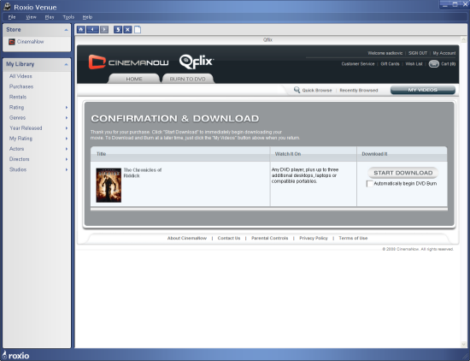
Task: Expand the Directors submenu arrow
Action: pos(67,159)
